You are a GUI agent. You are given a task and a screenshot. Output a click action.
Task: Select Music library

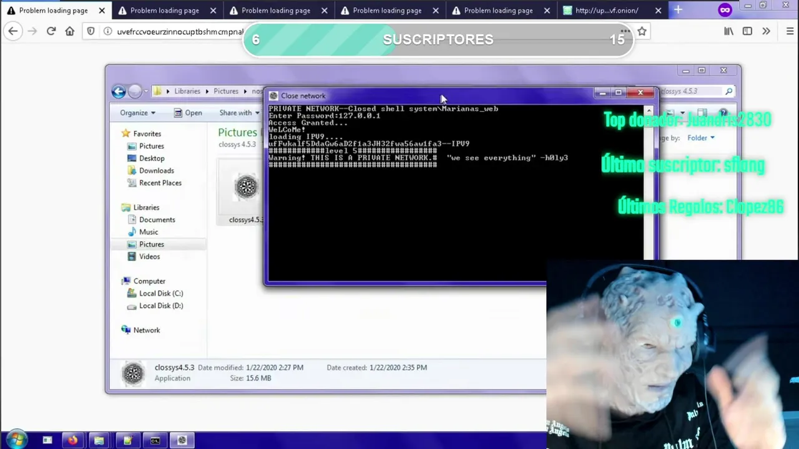pyautogui.click(x=149, y=232)
